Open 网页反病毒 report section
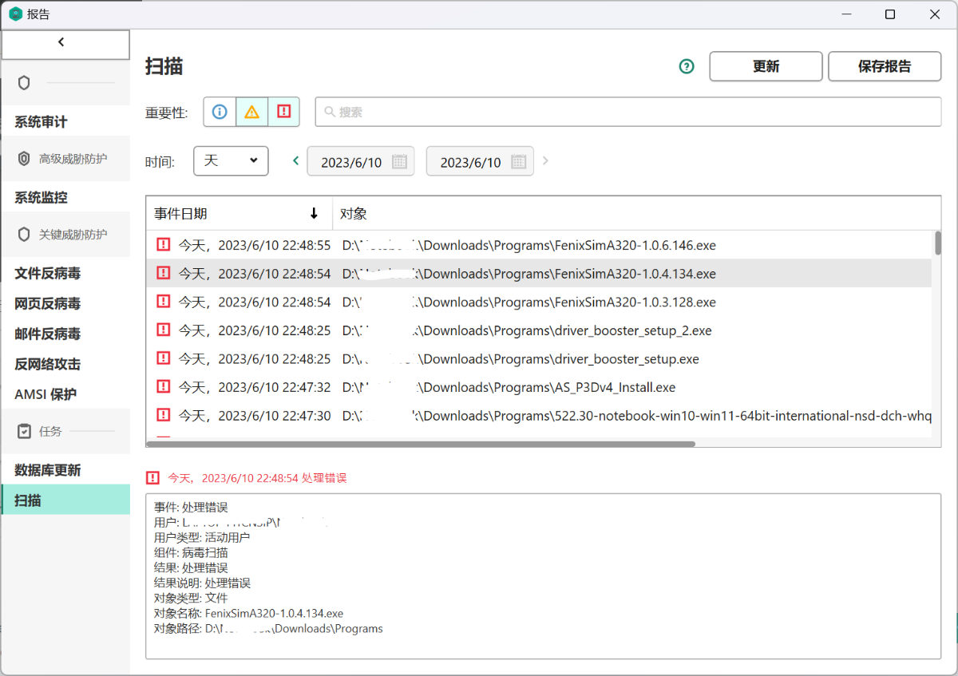This screenshot has width=958, height=676. coord(65,303)
